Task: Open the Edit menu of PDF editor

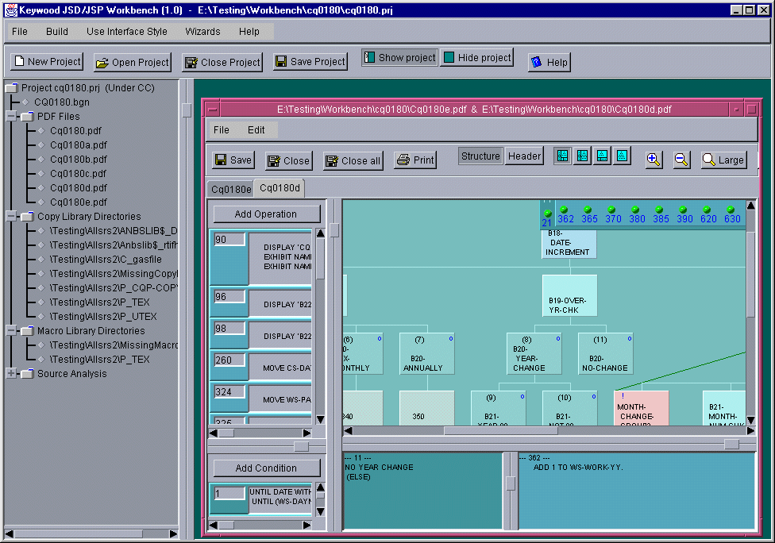Action: (x=256, y=130)
